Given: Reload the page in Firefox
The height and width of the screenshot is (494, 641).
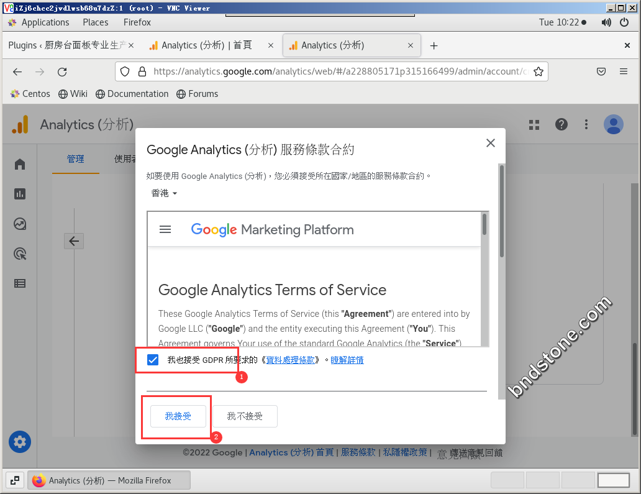Looking at the screenshot, I should point(62,72).
